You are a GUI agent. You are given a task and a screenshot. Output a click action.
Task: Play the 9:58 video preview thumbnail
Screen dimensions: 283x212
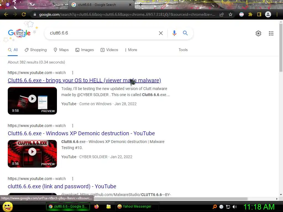[32, 101]
